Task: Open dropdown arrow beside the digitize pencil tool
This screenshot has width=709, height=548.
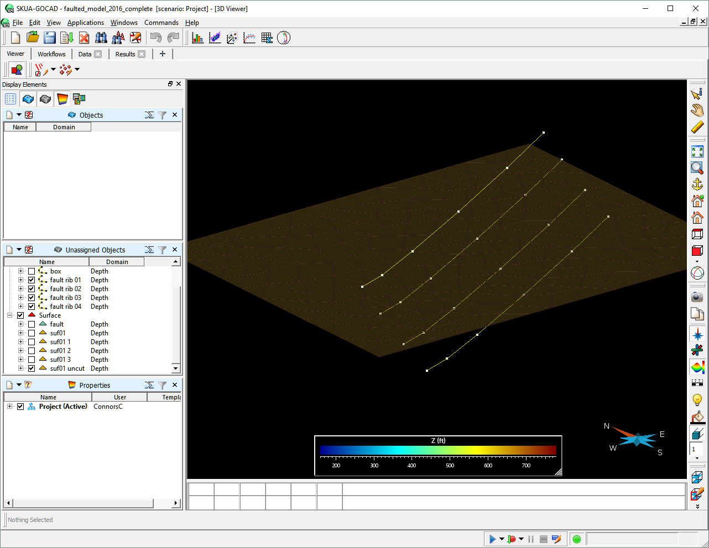Action: click(53, 70)
